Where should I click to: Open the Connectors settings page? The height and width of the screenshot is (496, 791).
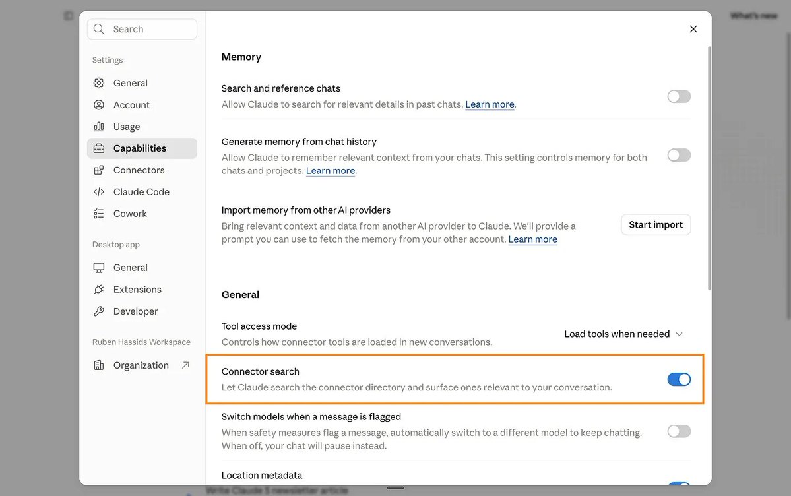[x=142, y=170]
